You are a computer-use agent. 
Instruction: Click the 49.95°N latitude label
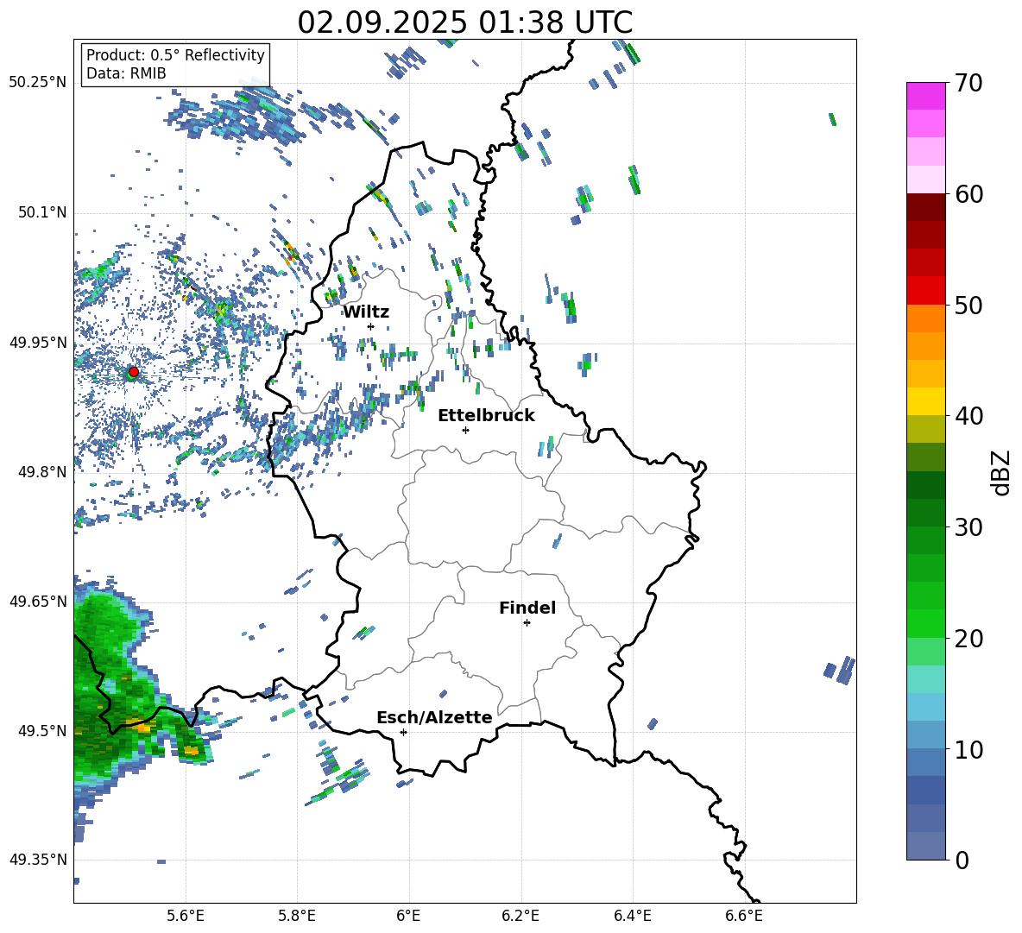(x=38, y=343)
